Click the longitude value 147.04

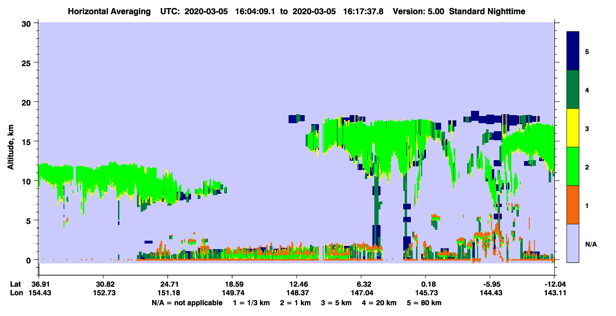point(361,293)
